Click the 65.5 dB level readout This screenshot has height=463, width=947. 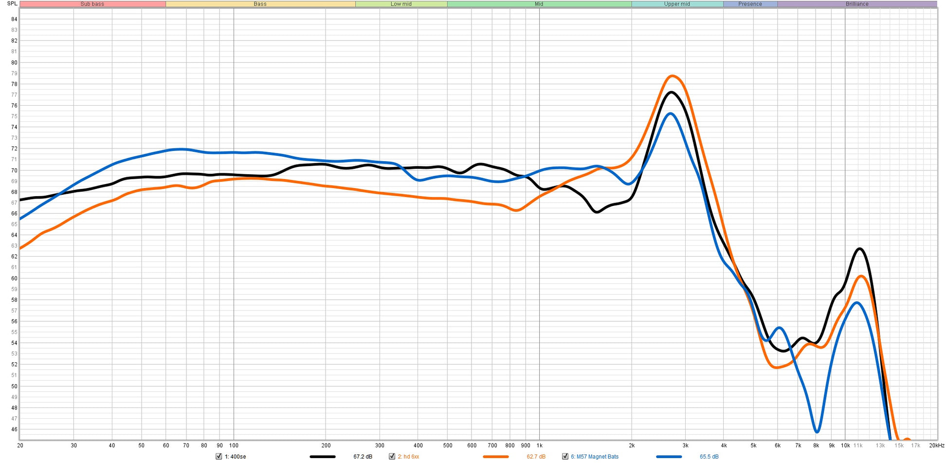click(710, 457)
